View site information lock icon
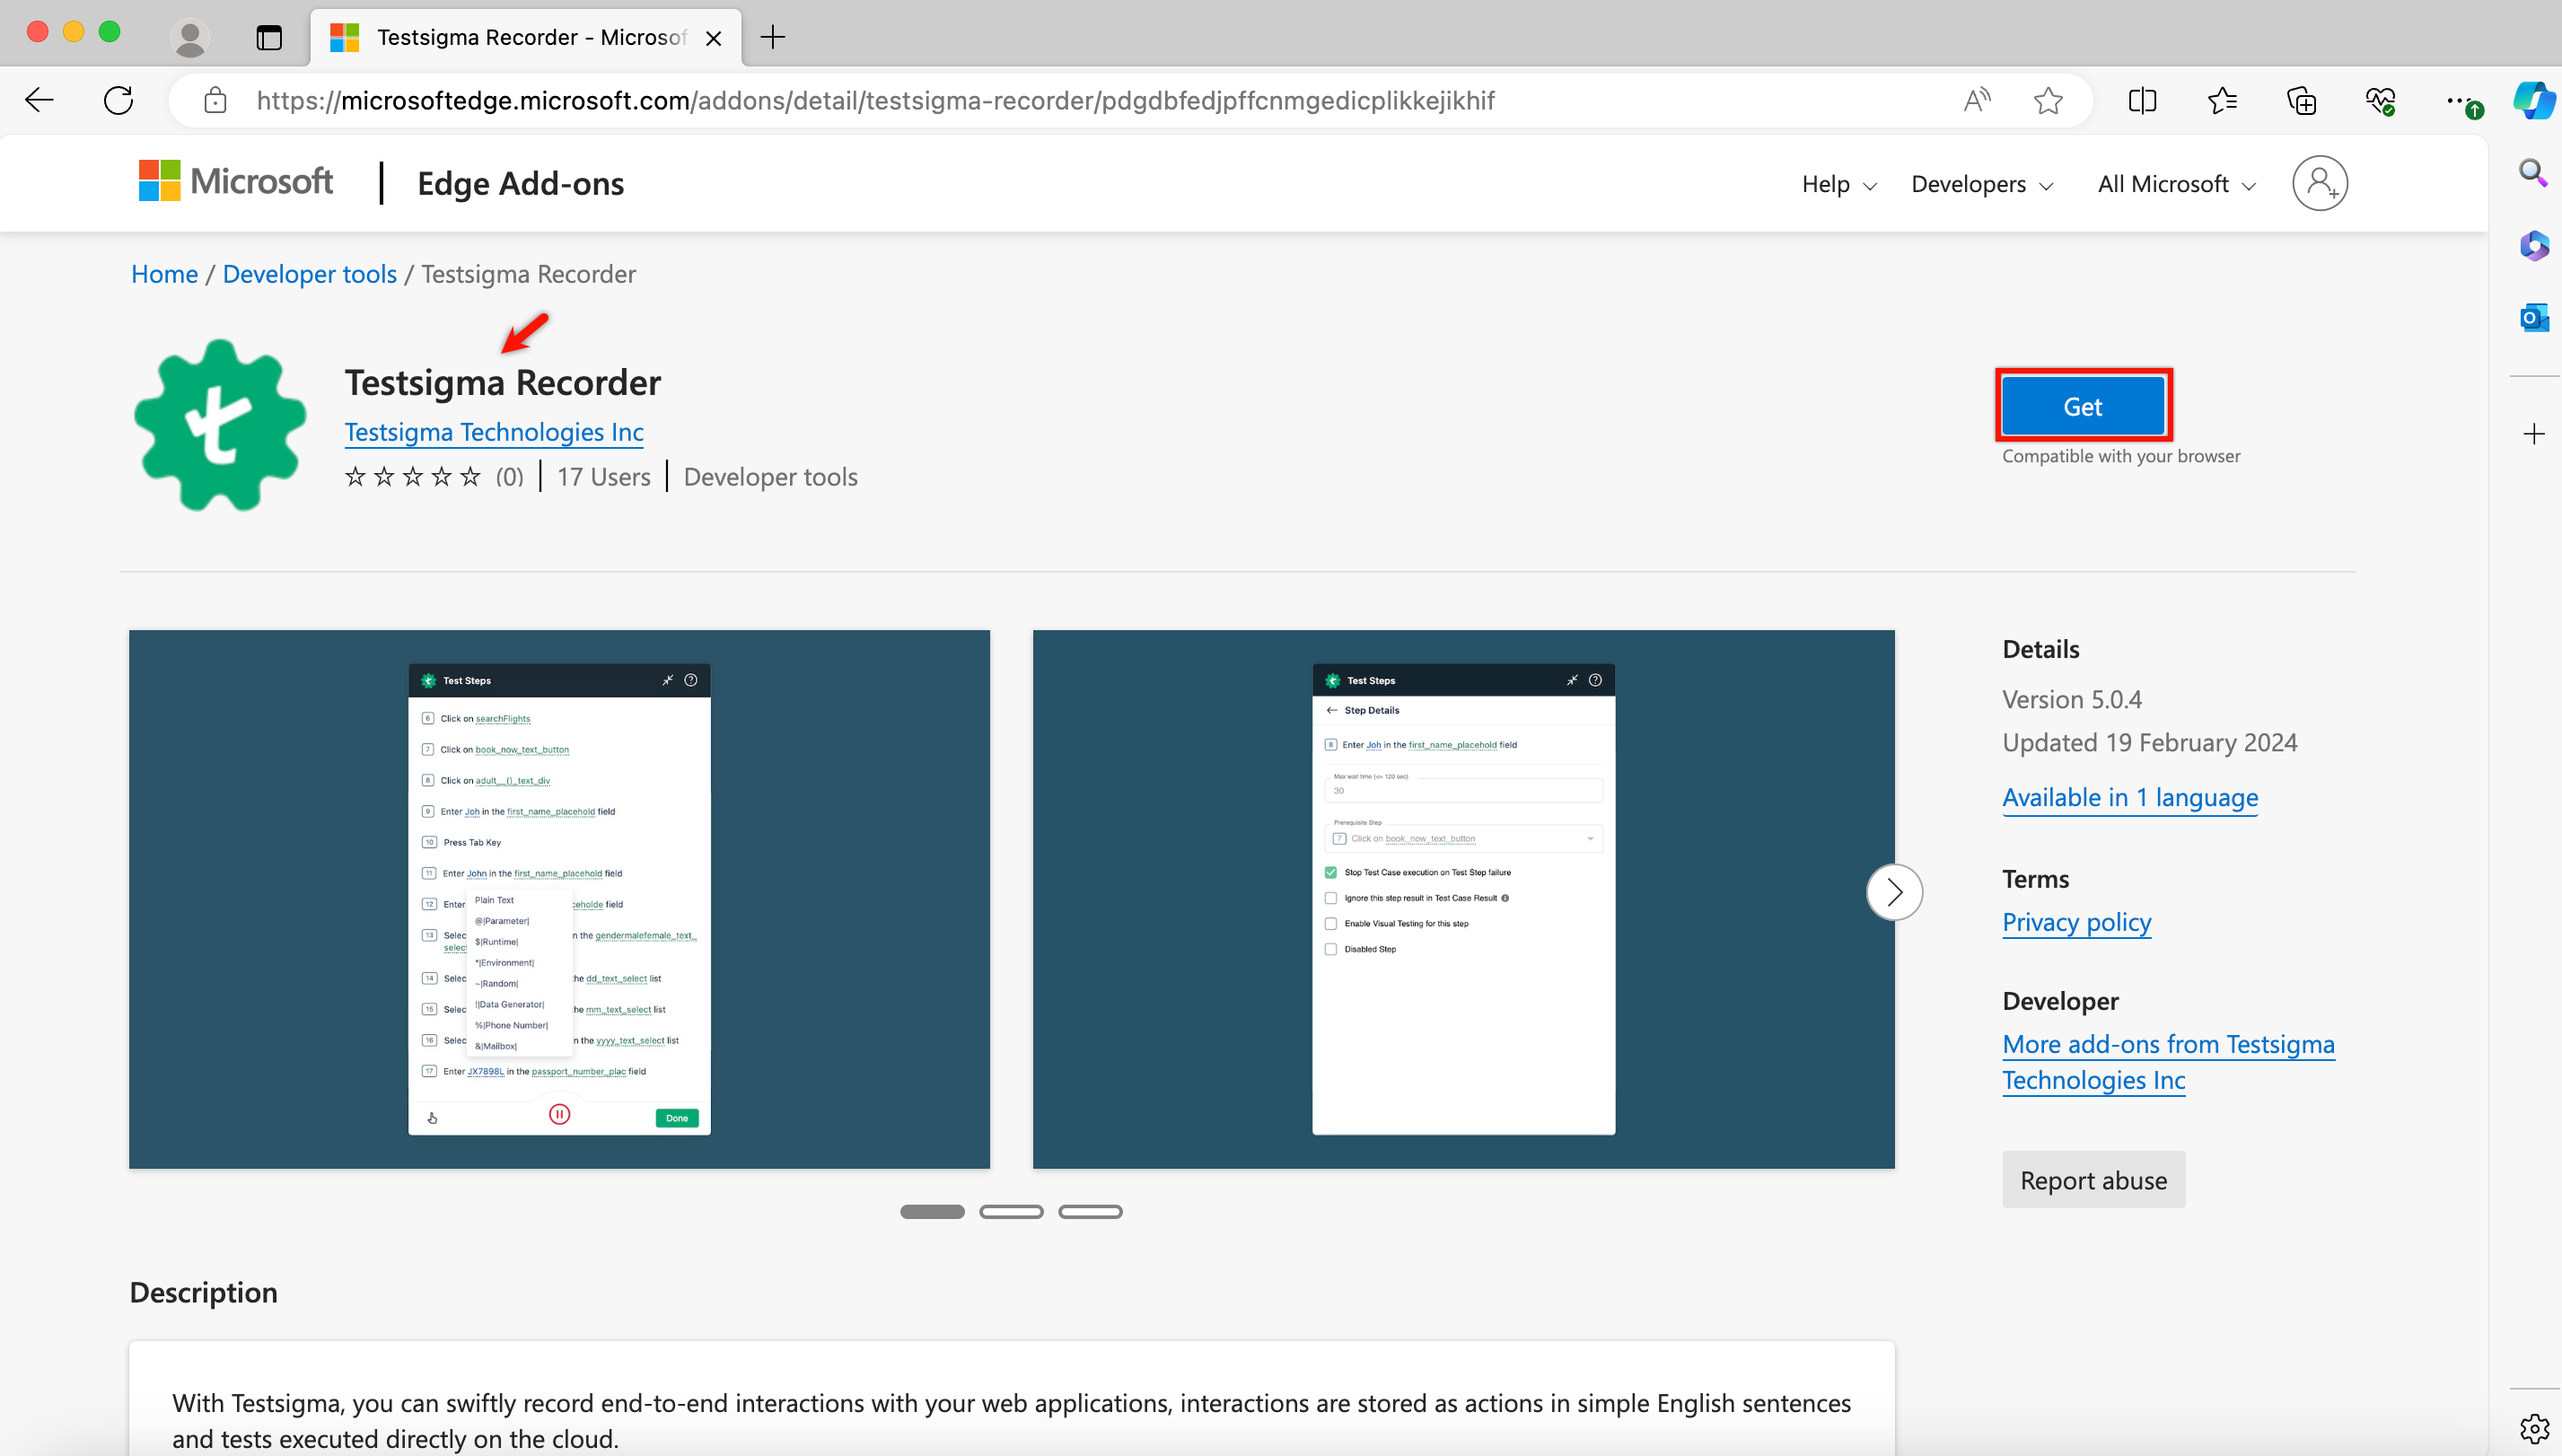The width and height of the screenshot is (2562, 1456). 215,100
